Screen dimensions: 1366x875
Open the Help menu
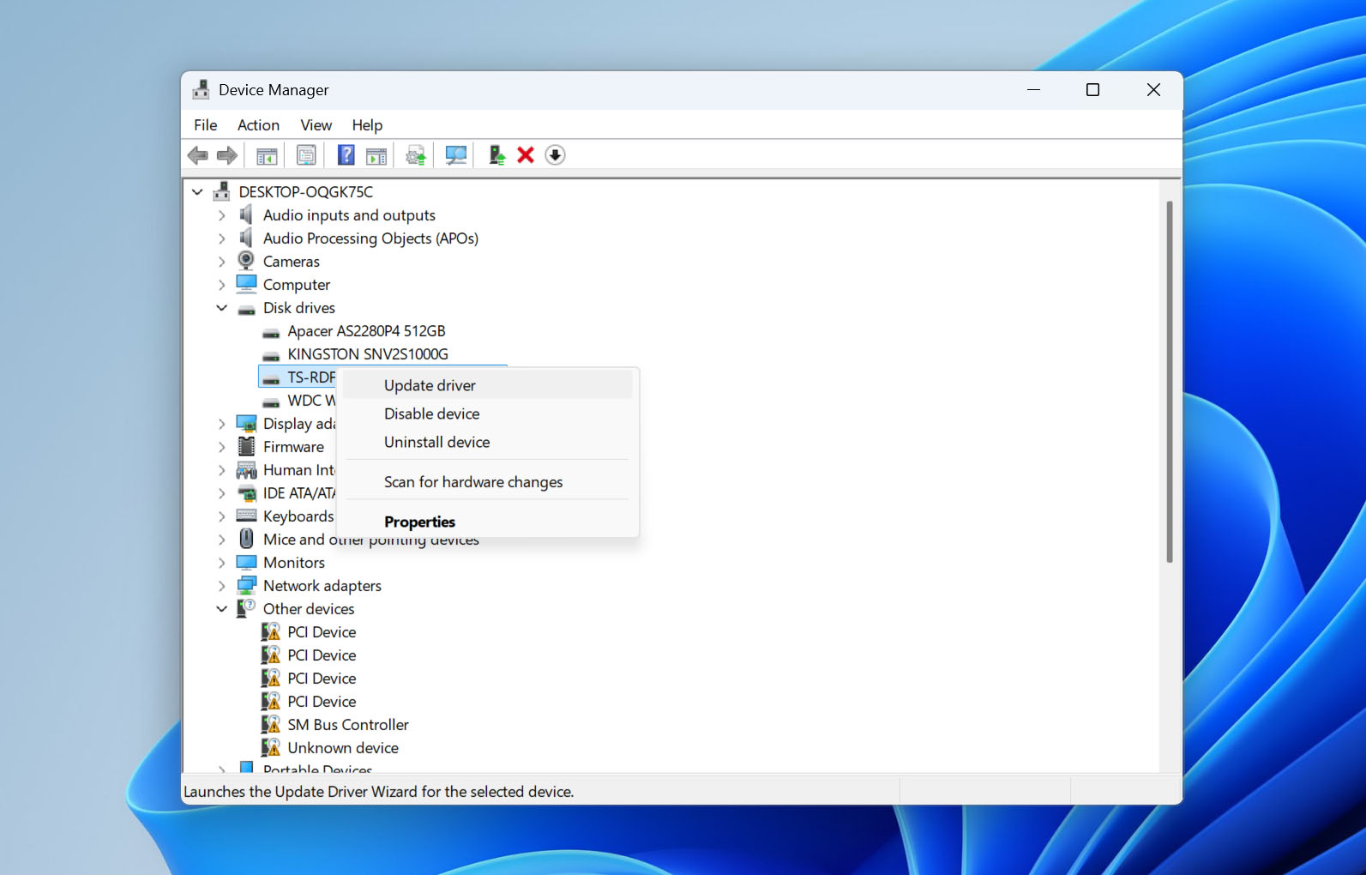367,125
